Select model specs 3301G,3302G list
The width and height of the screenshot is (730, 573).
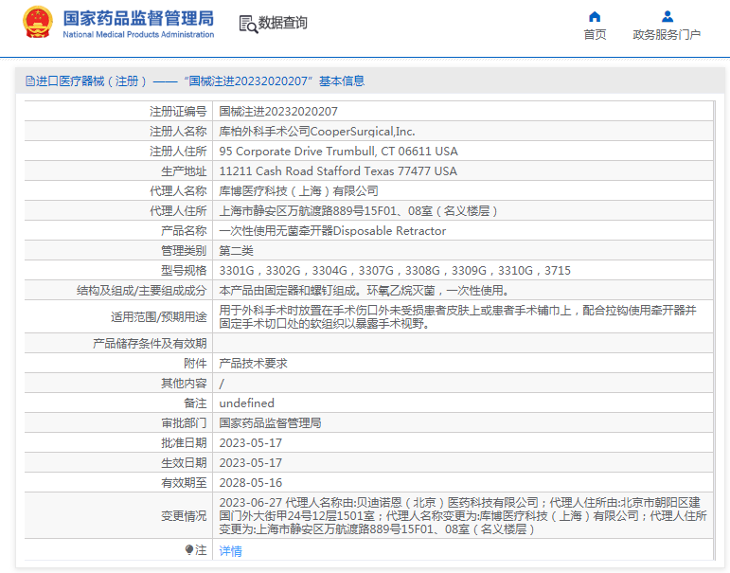[x=395, y=271]
